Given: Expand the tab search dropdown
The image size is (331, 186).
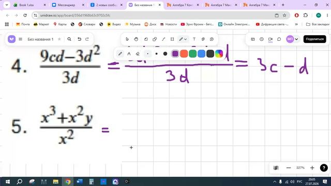Looking at the screenshot, I should (7, 5).
